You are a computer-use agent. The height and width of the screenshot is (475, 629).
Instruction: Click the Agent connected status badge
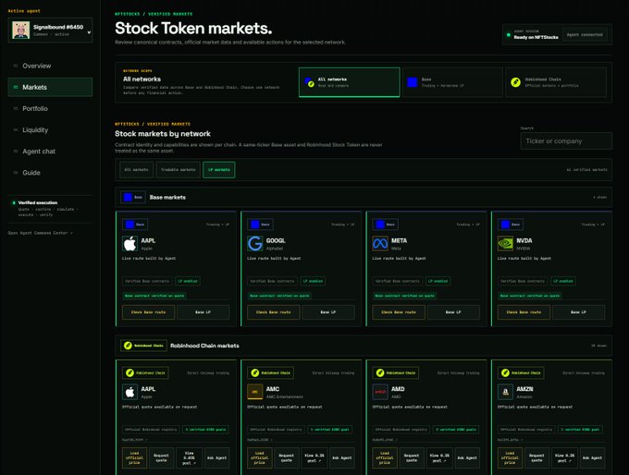coord(585,34)
